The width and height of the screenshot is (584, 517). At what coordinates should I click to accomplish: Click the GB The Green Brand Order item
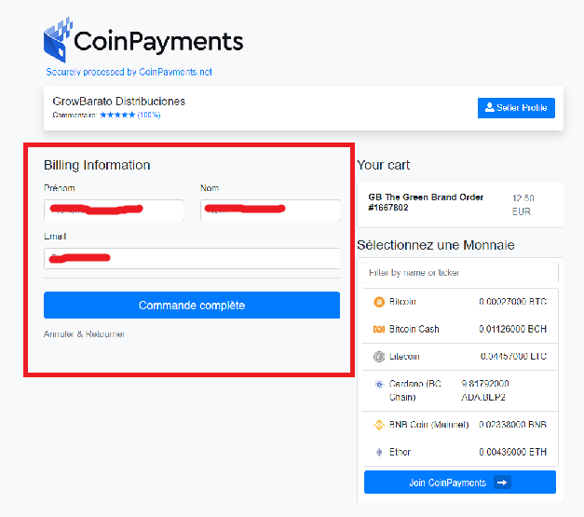tap(426, 202)
